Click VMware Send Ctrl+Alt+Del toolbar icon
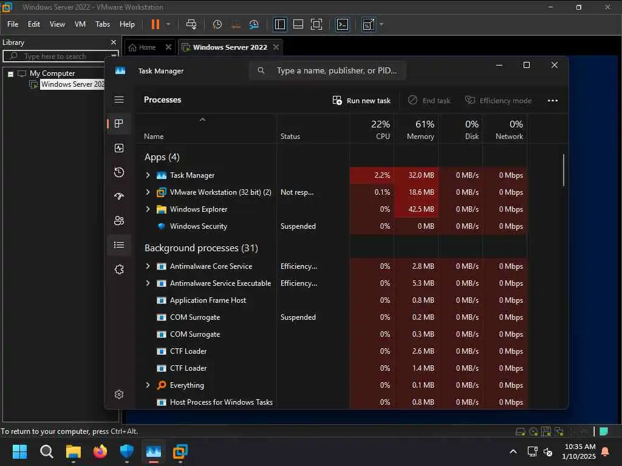 coord(191,24)
